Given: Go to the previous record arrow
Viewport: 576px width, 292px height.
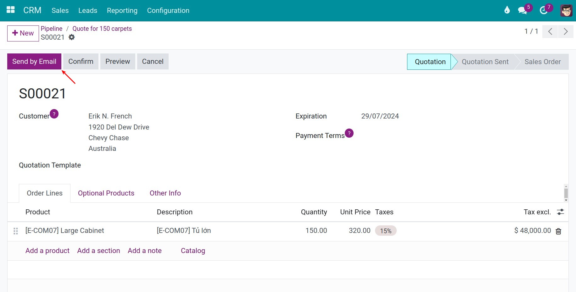Looking at the screenshot, I should pyautogui.click(x=550, y=31).
